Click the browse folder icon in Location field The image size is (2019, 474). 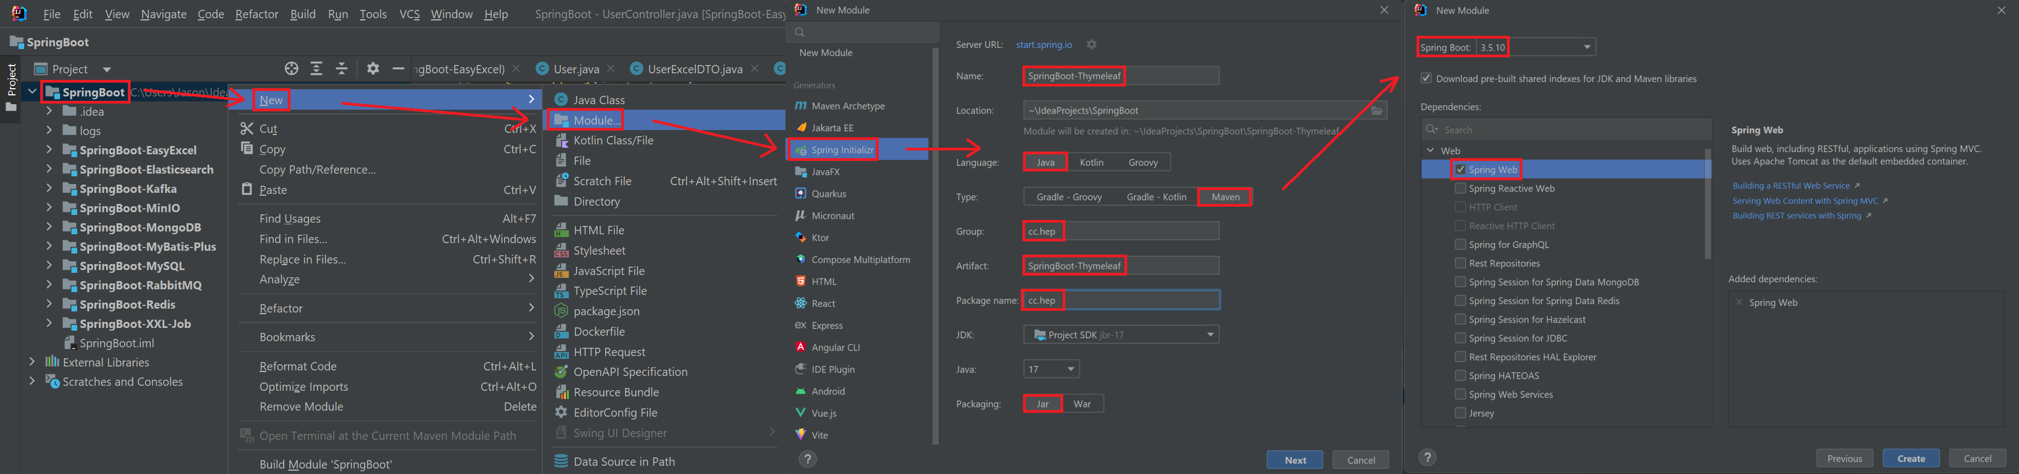(x=1376, y=110)
